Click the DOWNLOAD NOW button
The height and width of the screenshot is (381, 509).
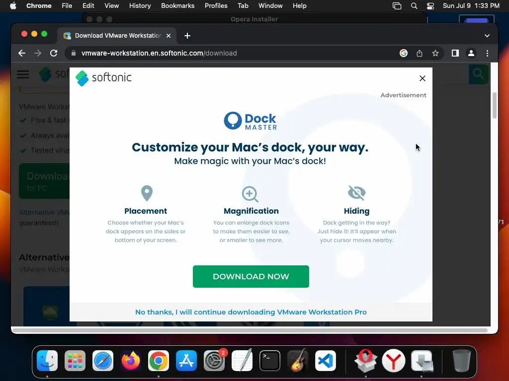[x=251, y=276]
